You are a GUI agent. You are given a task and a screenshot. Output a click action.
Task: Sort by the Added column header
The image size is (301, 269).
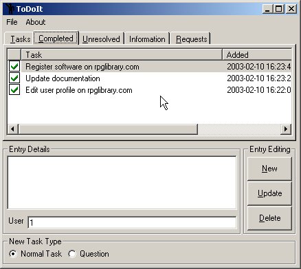click(257, 55)
